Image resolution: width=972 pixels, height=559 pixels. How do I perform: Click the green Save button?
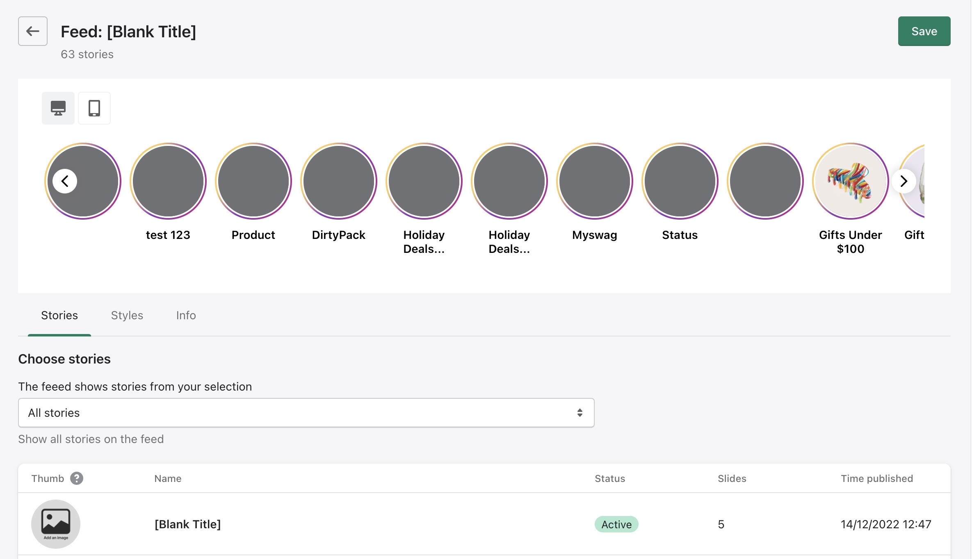(x=924, y=31)
